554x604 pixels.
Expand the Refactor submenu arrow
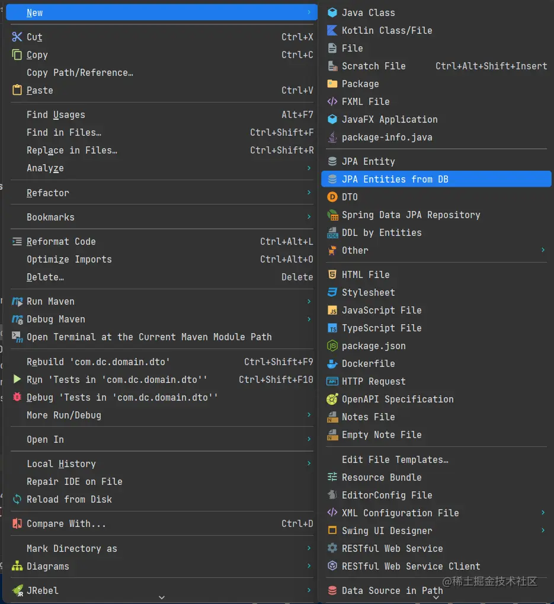(x=309, y=192)
